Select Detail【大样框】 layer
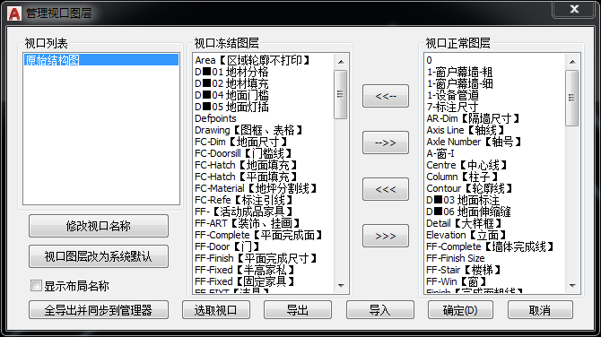601x337 pixels. pos(465,223)
